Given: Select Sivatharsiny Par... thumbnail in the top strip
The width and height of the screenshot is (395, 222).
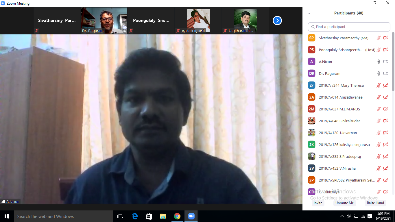Looking at the screenshot, I should tap(57, 21).
